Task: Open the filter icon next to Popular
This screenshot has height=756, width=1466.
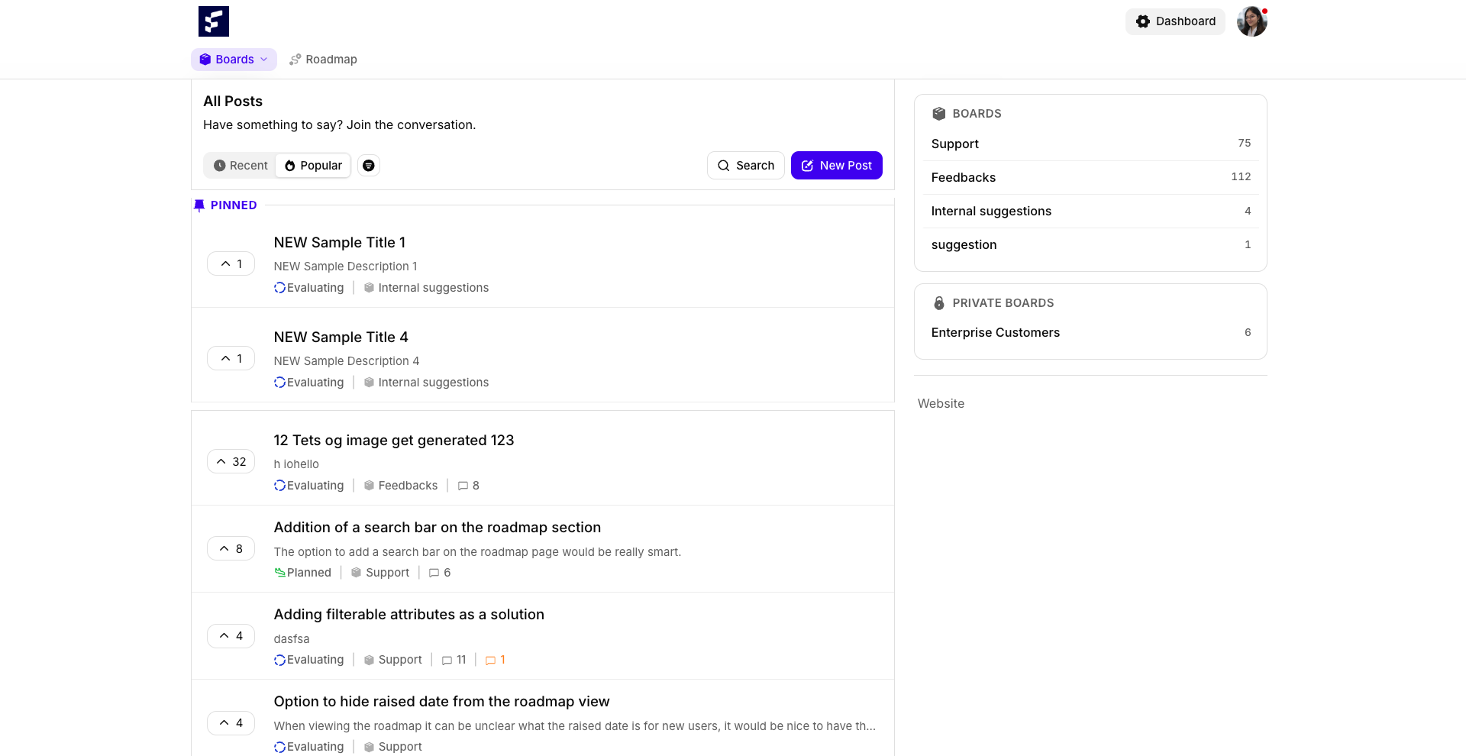Action: (369, 166)
